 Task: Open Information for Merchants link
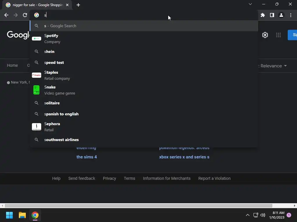pos(167,178)
